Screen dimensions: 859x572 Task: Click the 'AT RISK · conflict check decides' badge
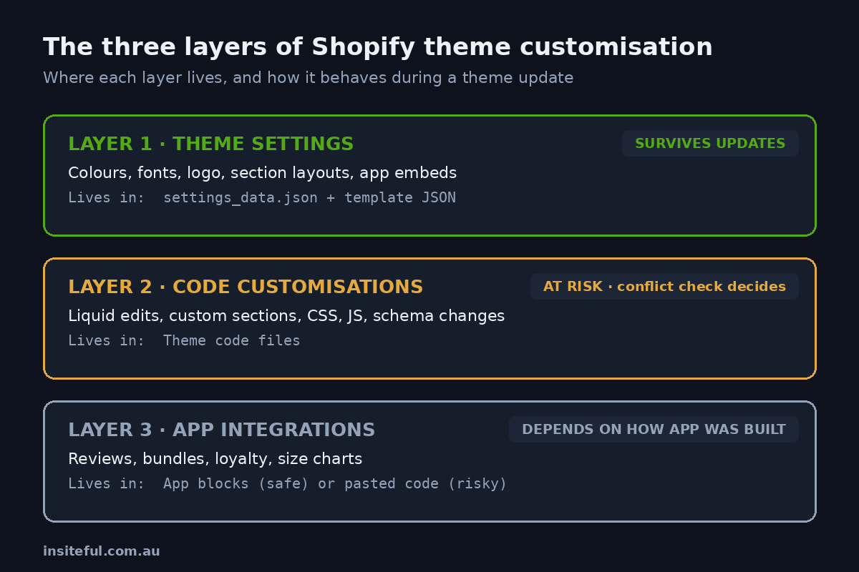pyautogui.click(x=664, y=287)
